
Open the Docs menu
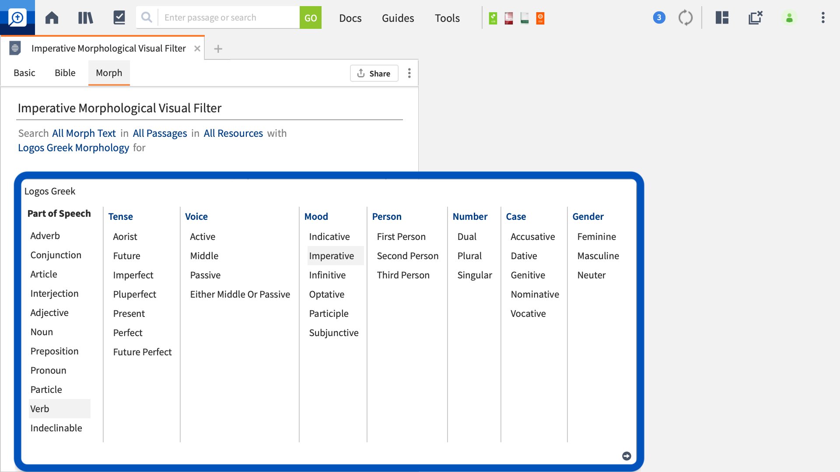point(350,18)
